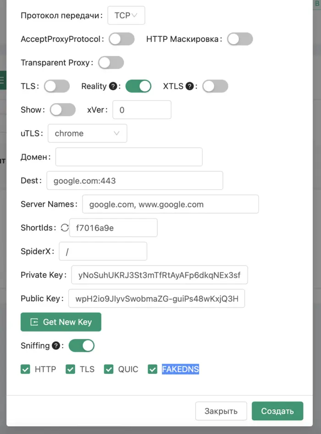Disable the Sniffing switch
Image resolution: width=321 pixels, height=434 pixels.
click(x=82, y=346)
